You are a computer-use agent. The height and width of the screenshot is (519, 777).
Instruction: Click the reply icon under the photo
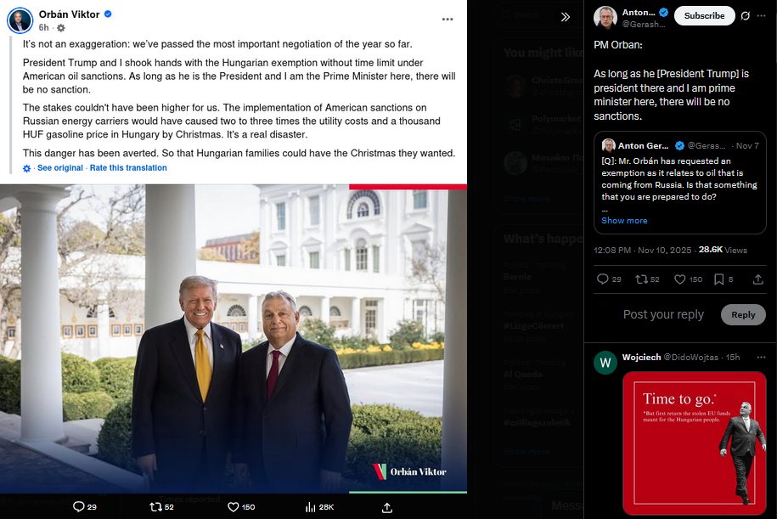click(x=79, y=506)
